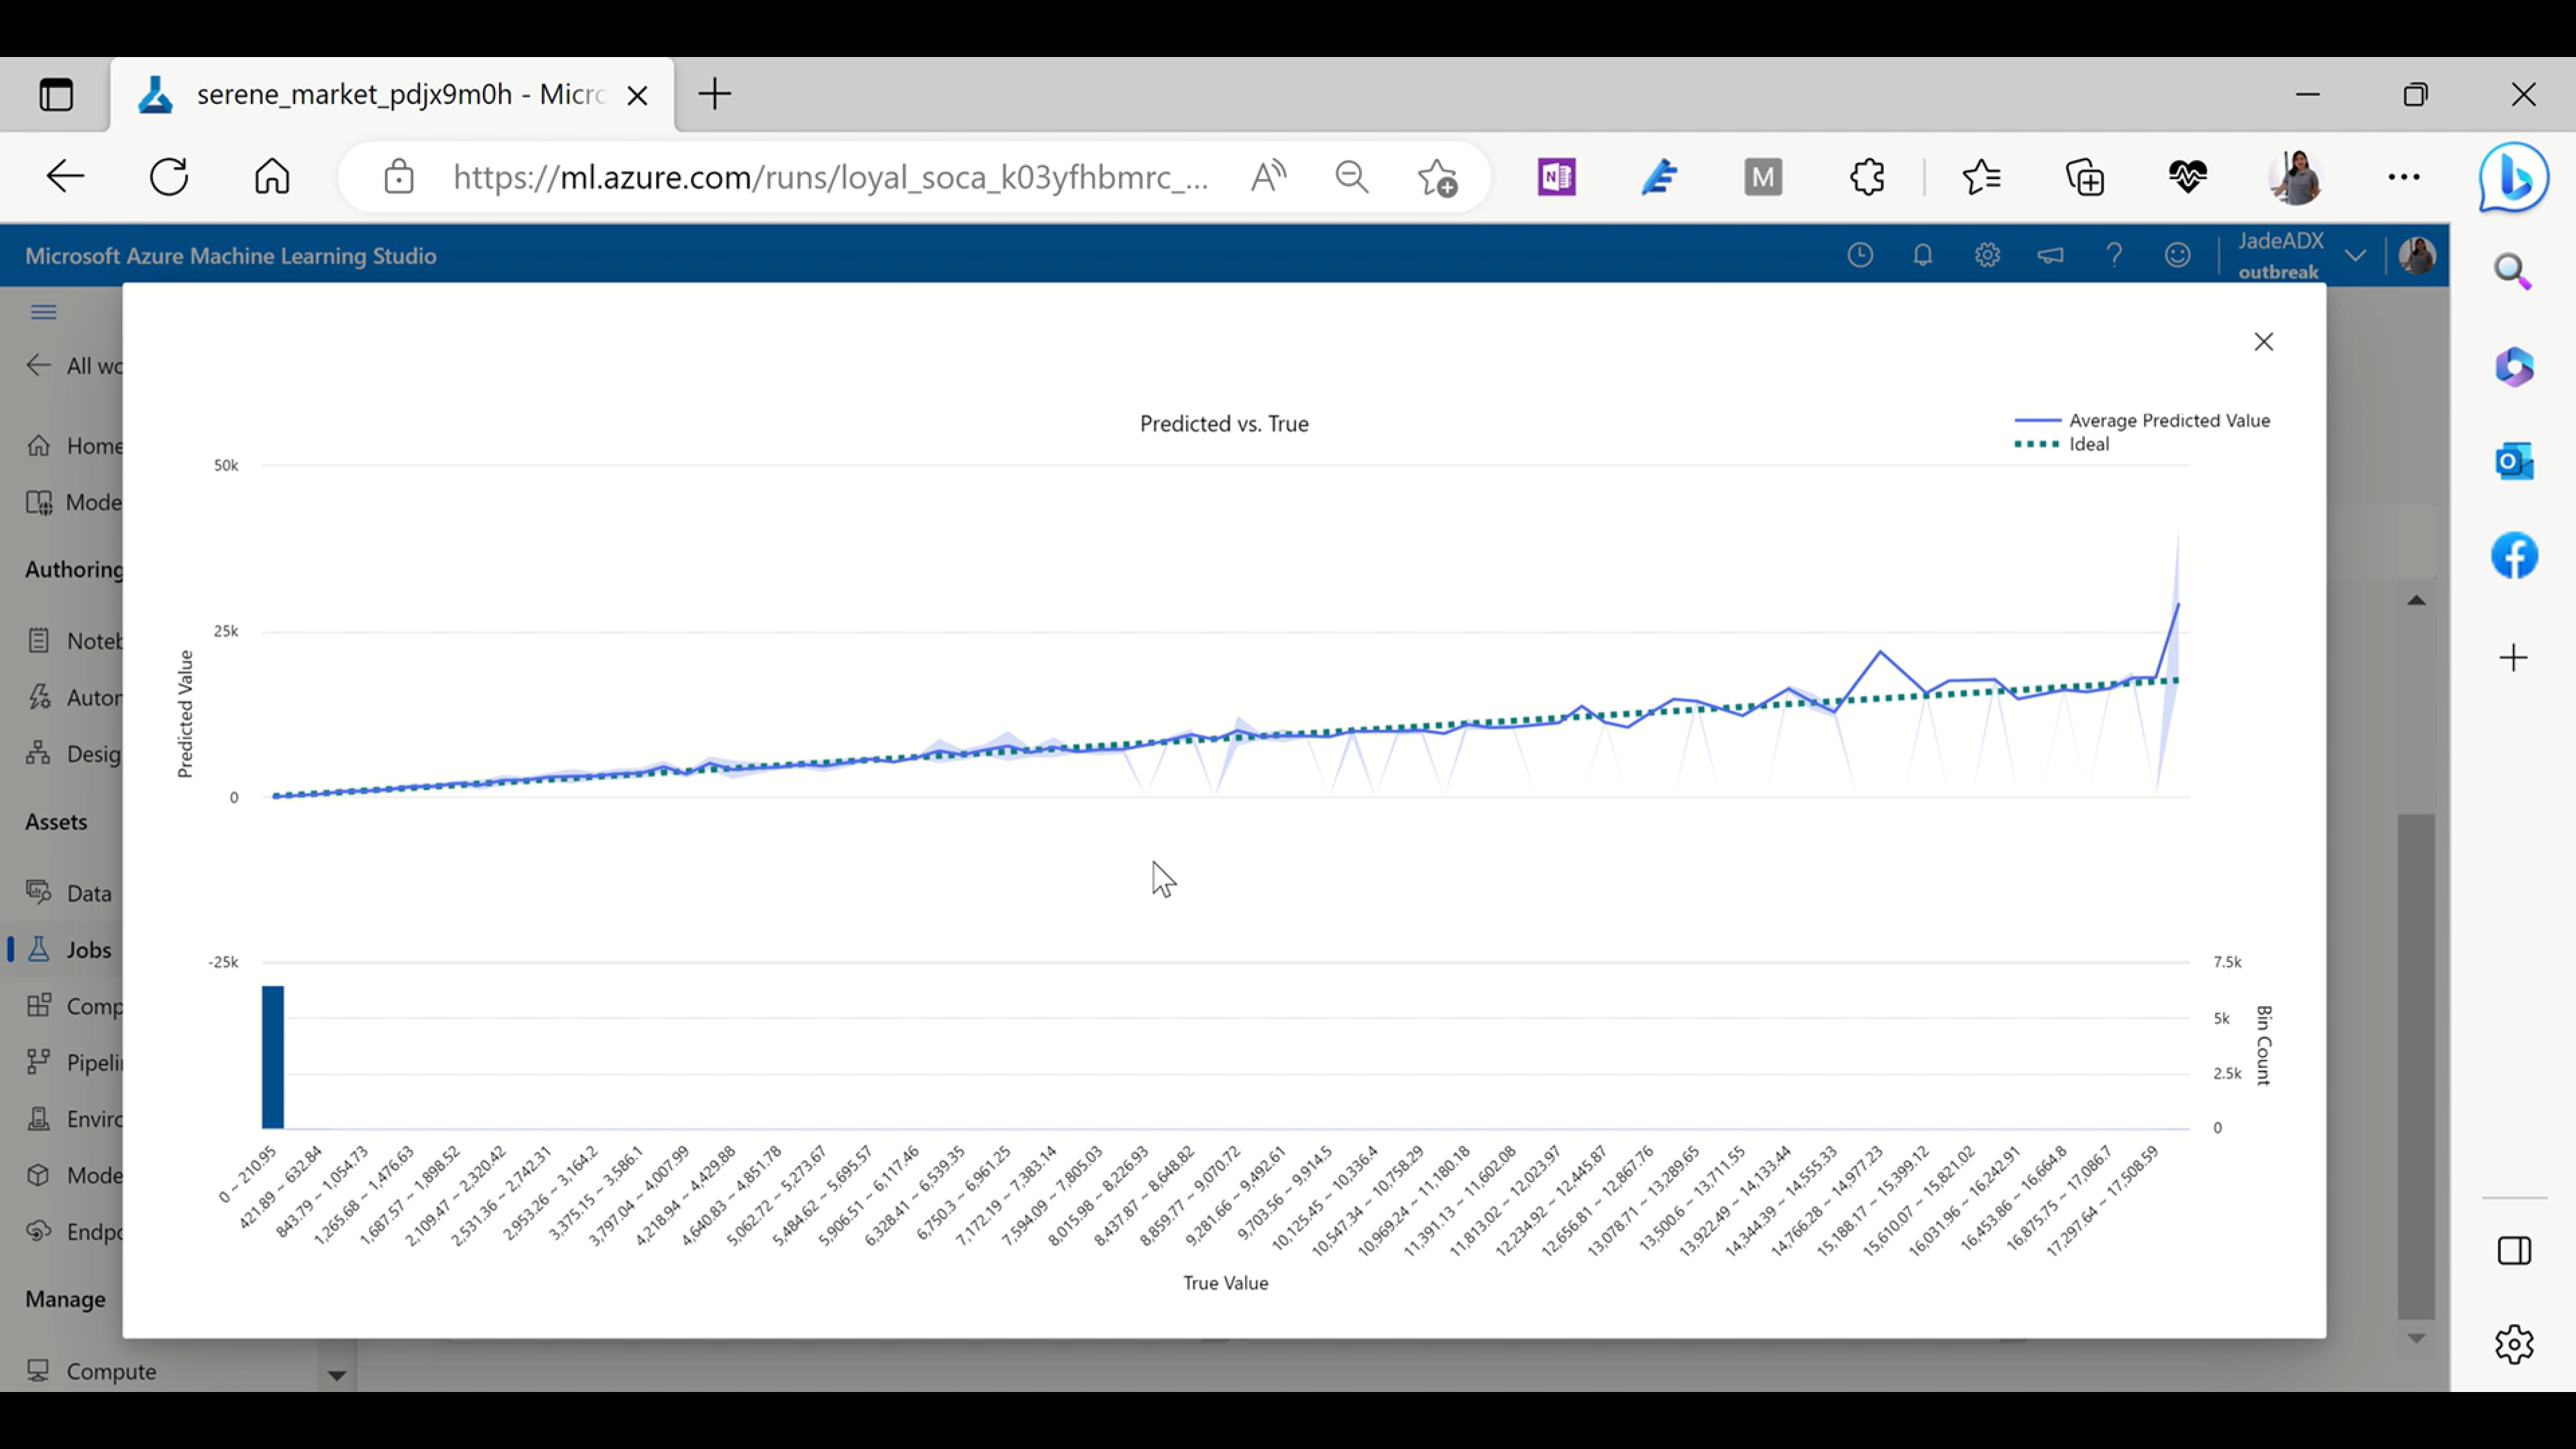Image resolution: width=2576 pixels, height=1449 pixels.
Task: Toggle the Edge sidebar panel button
Action: coord(2513,1250)
